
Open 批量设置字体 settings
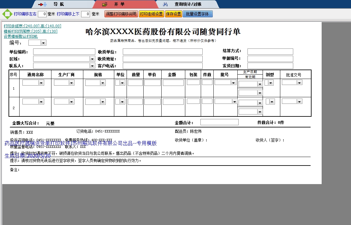(x=198, y=14)
